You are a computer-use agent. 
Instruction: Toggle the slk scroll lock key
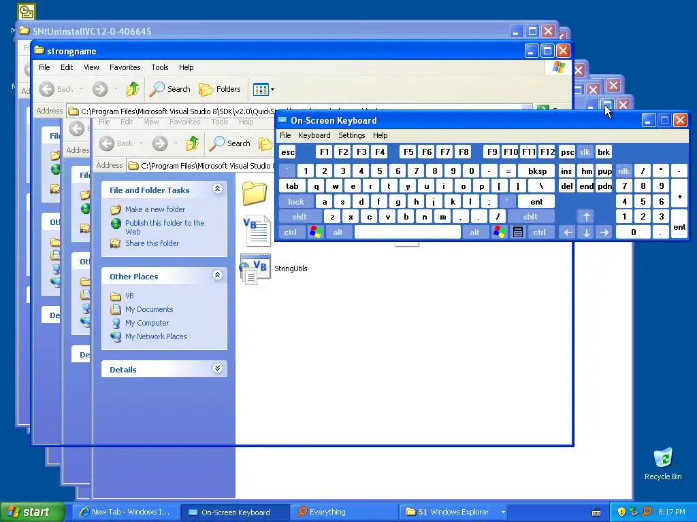[585, 152]
